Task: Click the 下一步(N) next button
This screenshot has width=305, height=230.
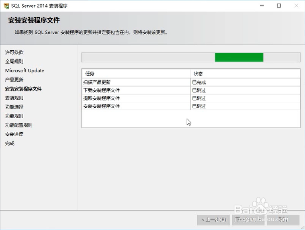Action: [x=248, y=220]
